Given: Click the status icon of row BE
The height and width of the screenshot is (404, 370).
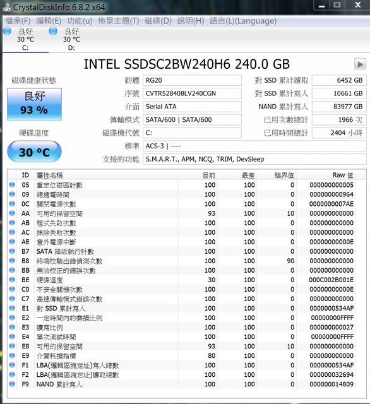Looking at the screenshot, I should [12, 280].
